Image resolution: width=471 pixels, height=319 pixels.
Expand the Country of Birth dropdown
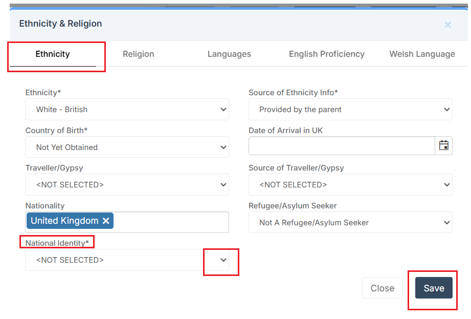point(127,147)
